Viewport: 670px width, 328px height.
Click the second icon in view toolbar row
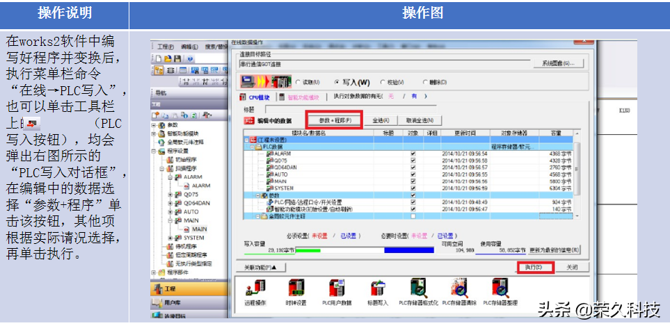click(170, 70)
